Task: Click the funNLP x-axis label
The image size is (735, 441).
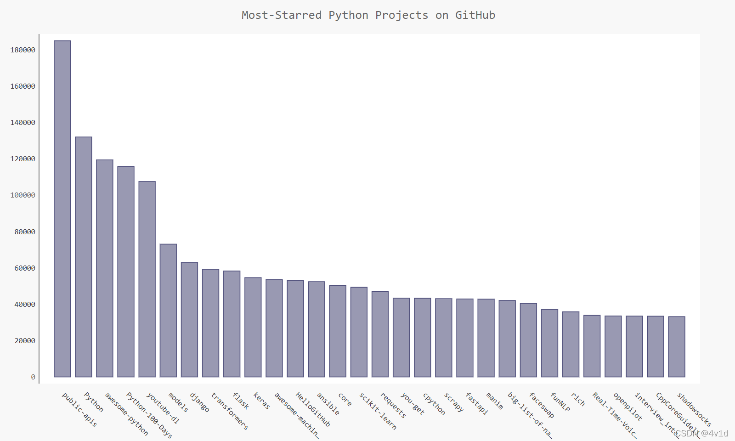Action: (560, 402)
